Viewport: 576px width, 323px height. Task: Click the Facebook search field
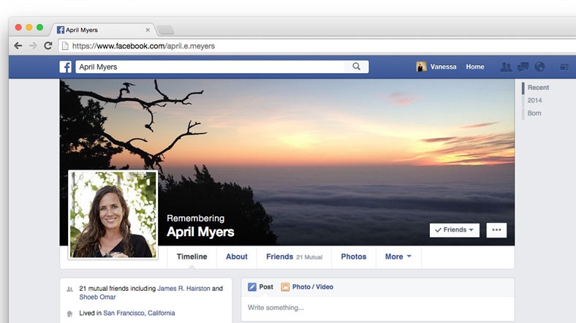click(x=210, y=66)
